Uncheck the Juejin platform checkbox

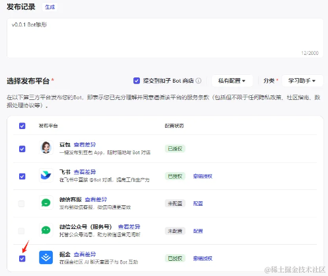coord(22,259)
